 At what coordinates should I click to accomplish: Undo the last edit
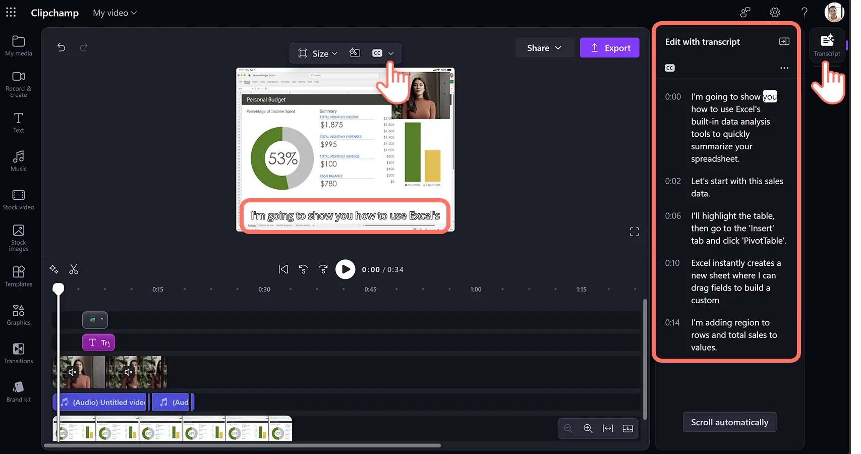point(62,47)
